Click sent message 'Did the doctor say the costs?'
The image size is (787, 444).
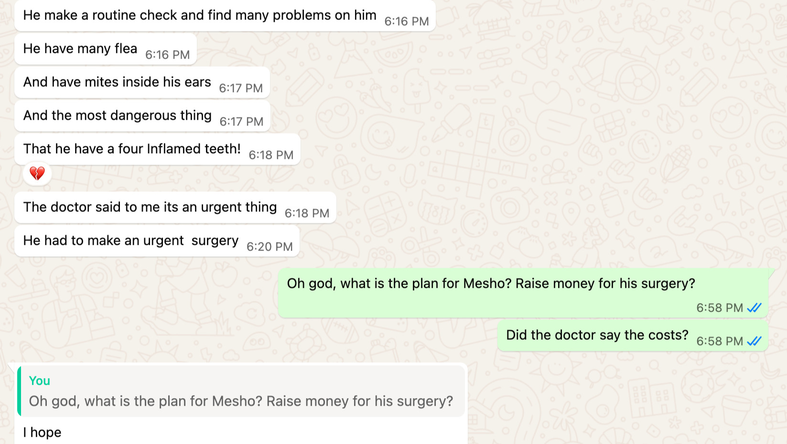click(x=633, y=336)
